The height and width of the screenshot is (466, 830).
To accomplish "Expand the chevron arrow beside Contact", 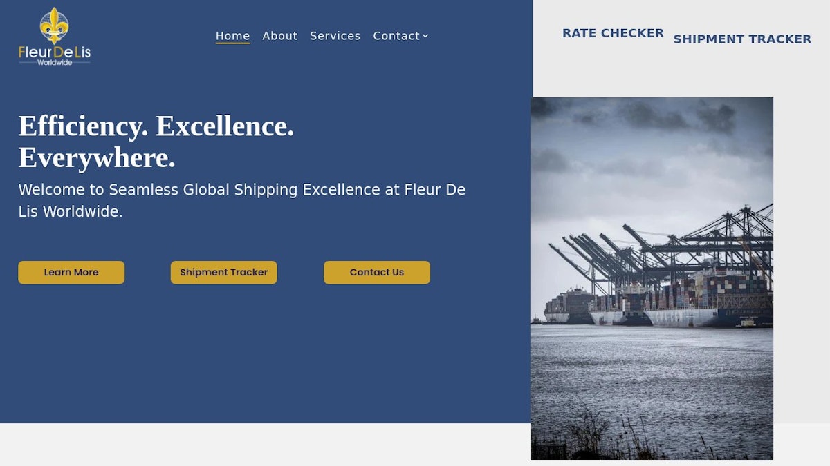I will click(425, 36).
